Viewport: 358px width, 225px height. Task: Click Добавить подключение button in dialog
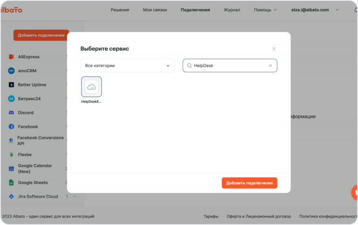click(249, 183)
